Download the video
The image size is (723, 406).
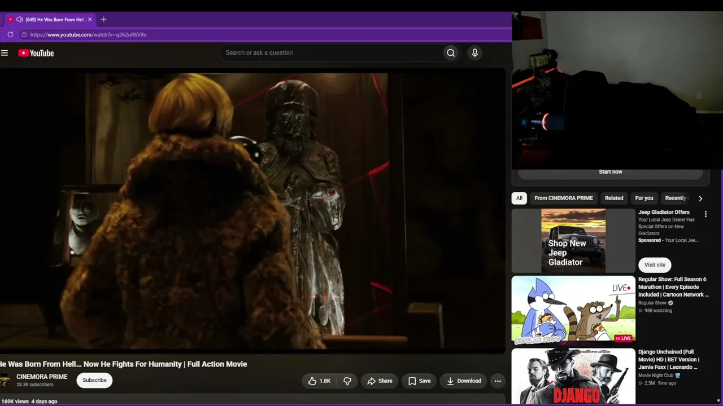(463, 381)
